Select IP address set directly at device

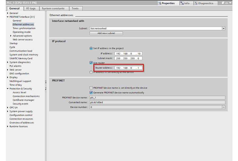[x=91, y=72]
